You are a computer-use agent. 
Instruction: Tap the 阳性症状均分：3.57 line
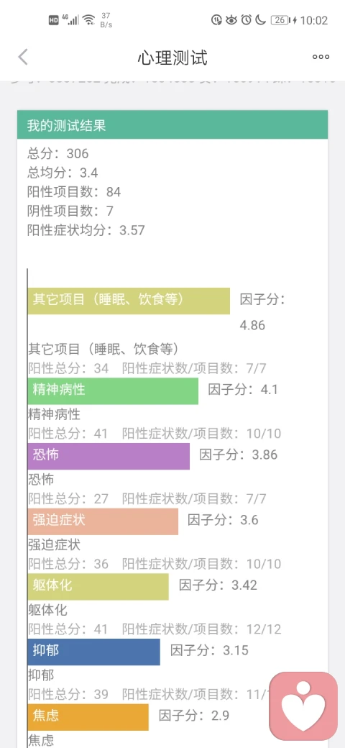(86, 230)
